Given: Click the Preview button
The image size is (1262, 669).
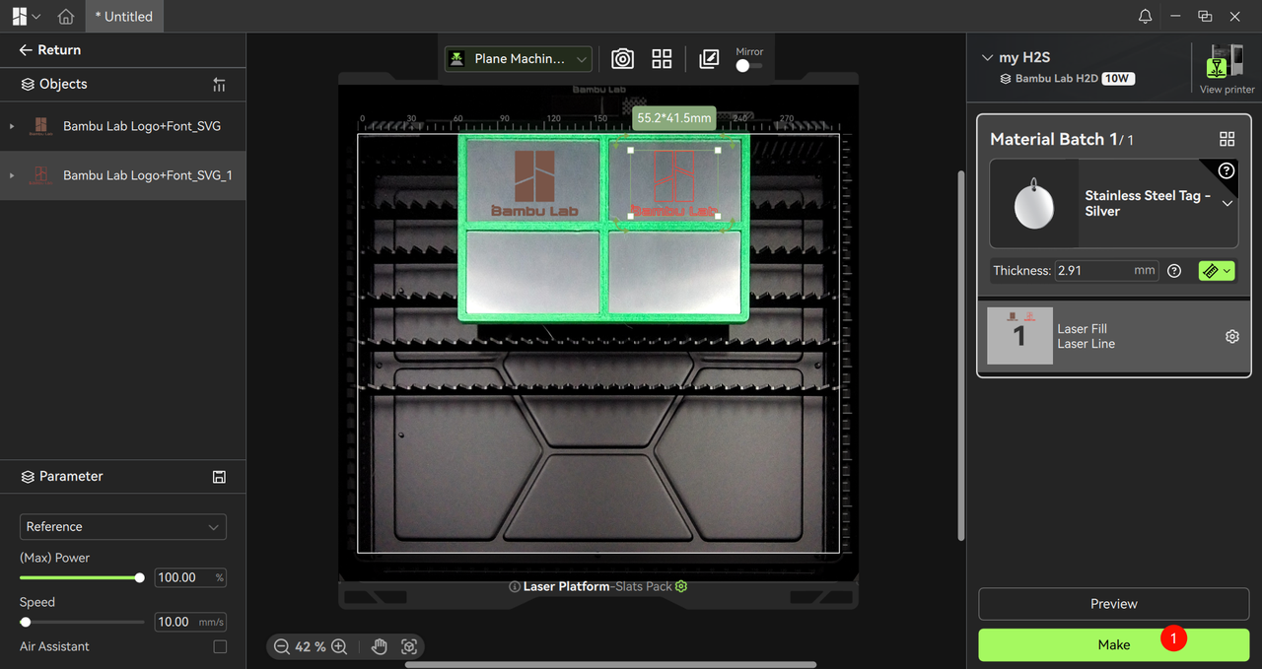Looking at the screenshot, I should click(x=1114, y=604).
